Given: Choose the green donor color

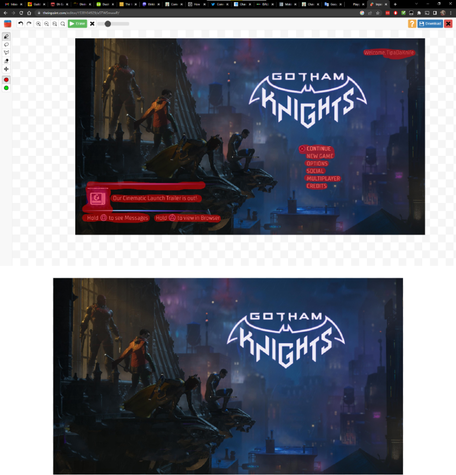Looking at the screenshot, I should coord(6,88).
